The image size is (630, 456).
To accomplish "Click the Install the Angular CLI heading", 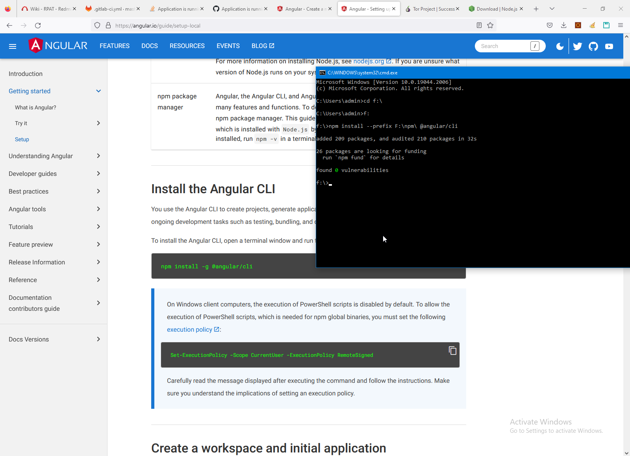I will (x=213, y=189).
